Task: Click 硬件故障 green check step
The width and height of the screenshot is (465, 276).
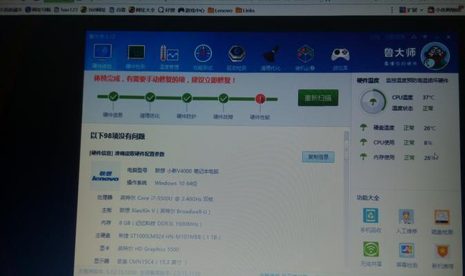Action: click(224, 99)
